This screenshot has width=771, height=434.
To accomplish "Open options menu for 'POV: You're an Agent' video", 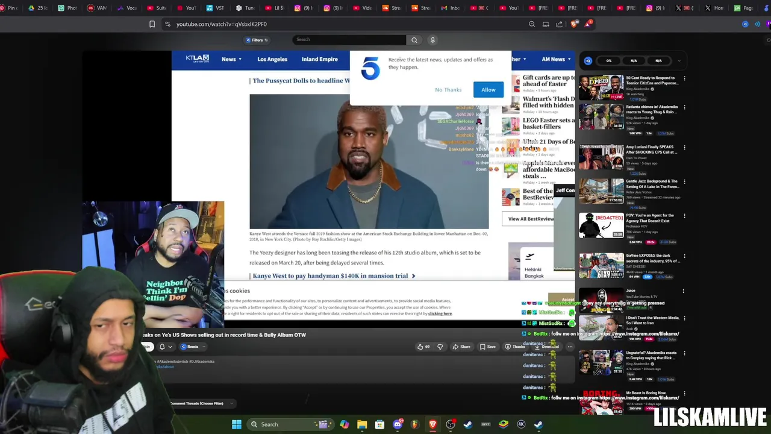I will (x=684, y=216).
